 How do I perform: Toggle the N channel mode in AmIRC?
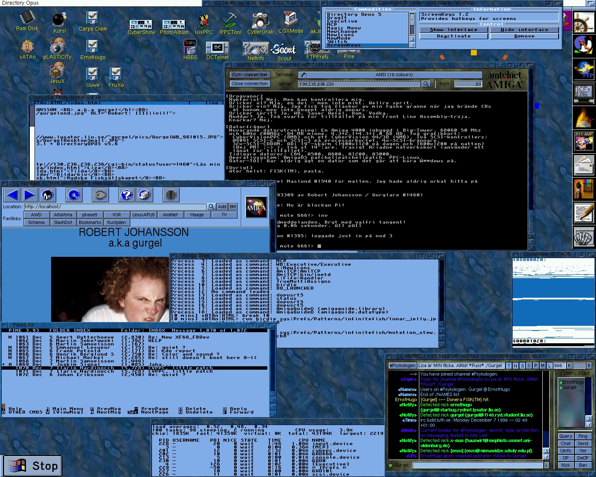pos(516,365)
